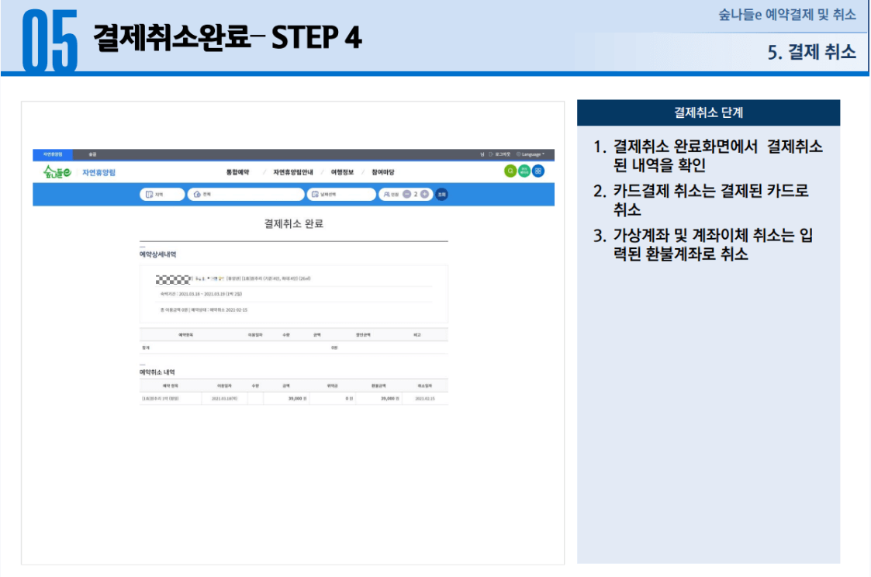Image resolution: width=871 pixels, height=577 pixels.
Task: Click the dark blue 조회 search button
Action: tap(441, 195)
